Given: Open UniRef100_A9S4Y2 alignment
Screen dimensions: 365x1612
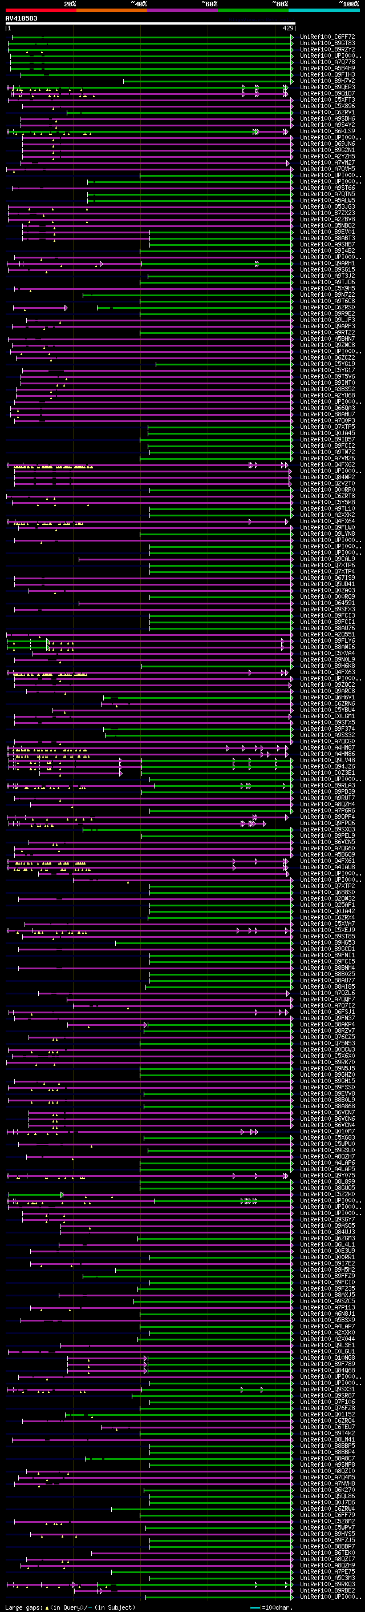Looking at the screenshot, I should [327, 125].
